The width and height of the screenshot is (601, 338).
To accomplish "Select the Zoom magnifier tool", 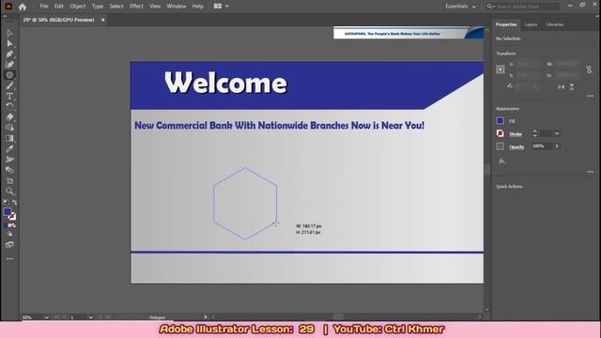I will point(9,191).
